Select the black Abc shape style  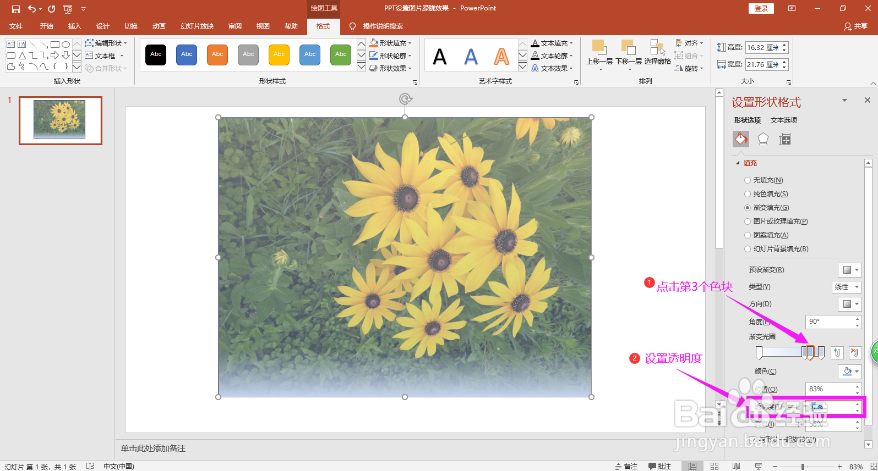point(156,54)
